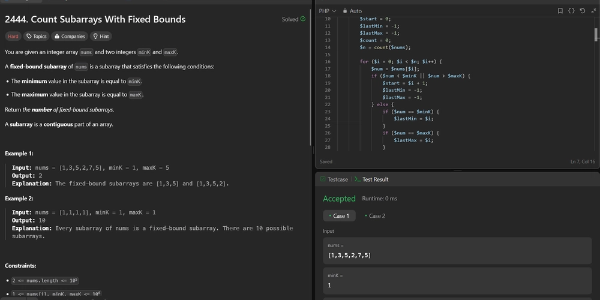Click the Example 2 heading

click(19, 199)
